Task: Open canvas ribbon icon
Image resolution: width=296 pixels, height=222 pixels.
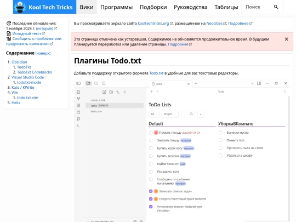Action: click(78, 105)
